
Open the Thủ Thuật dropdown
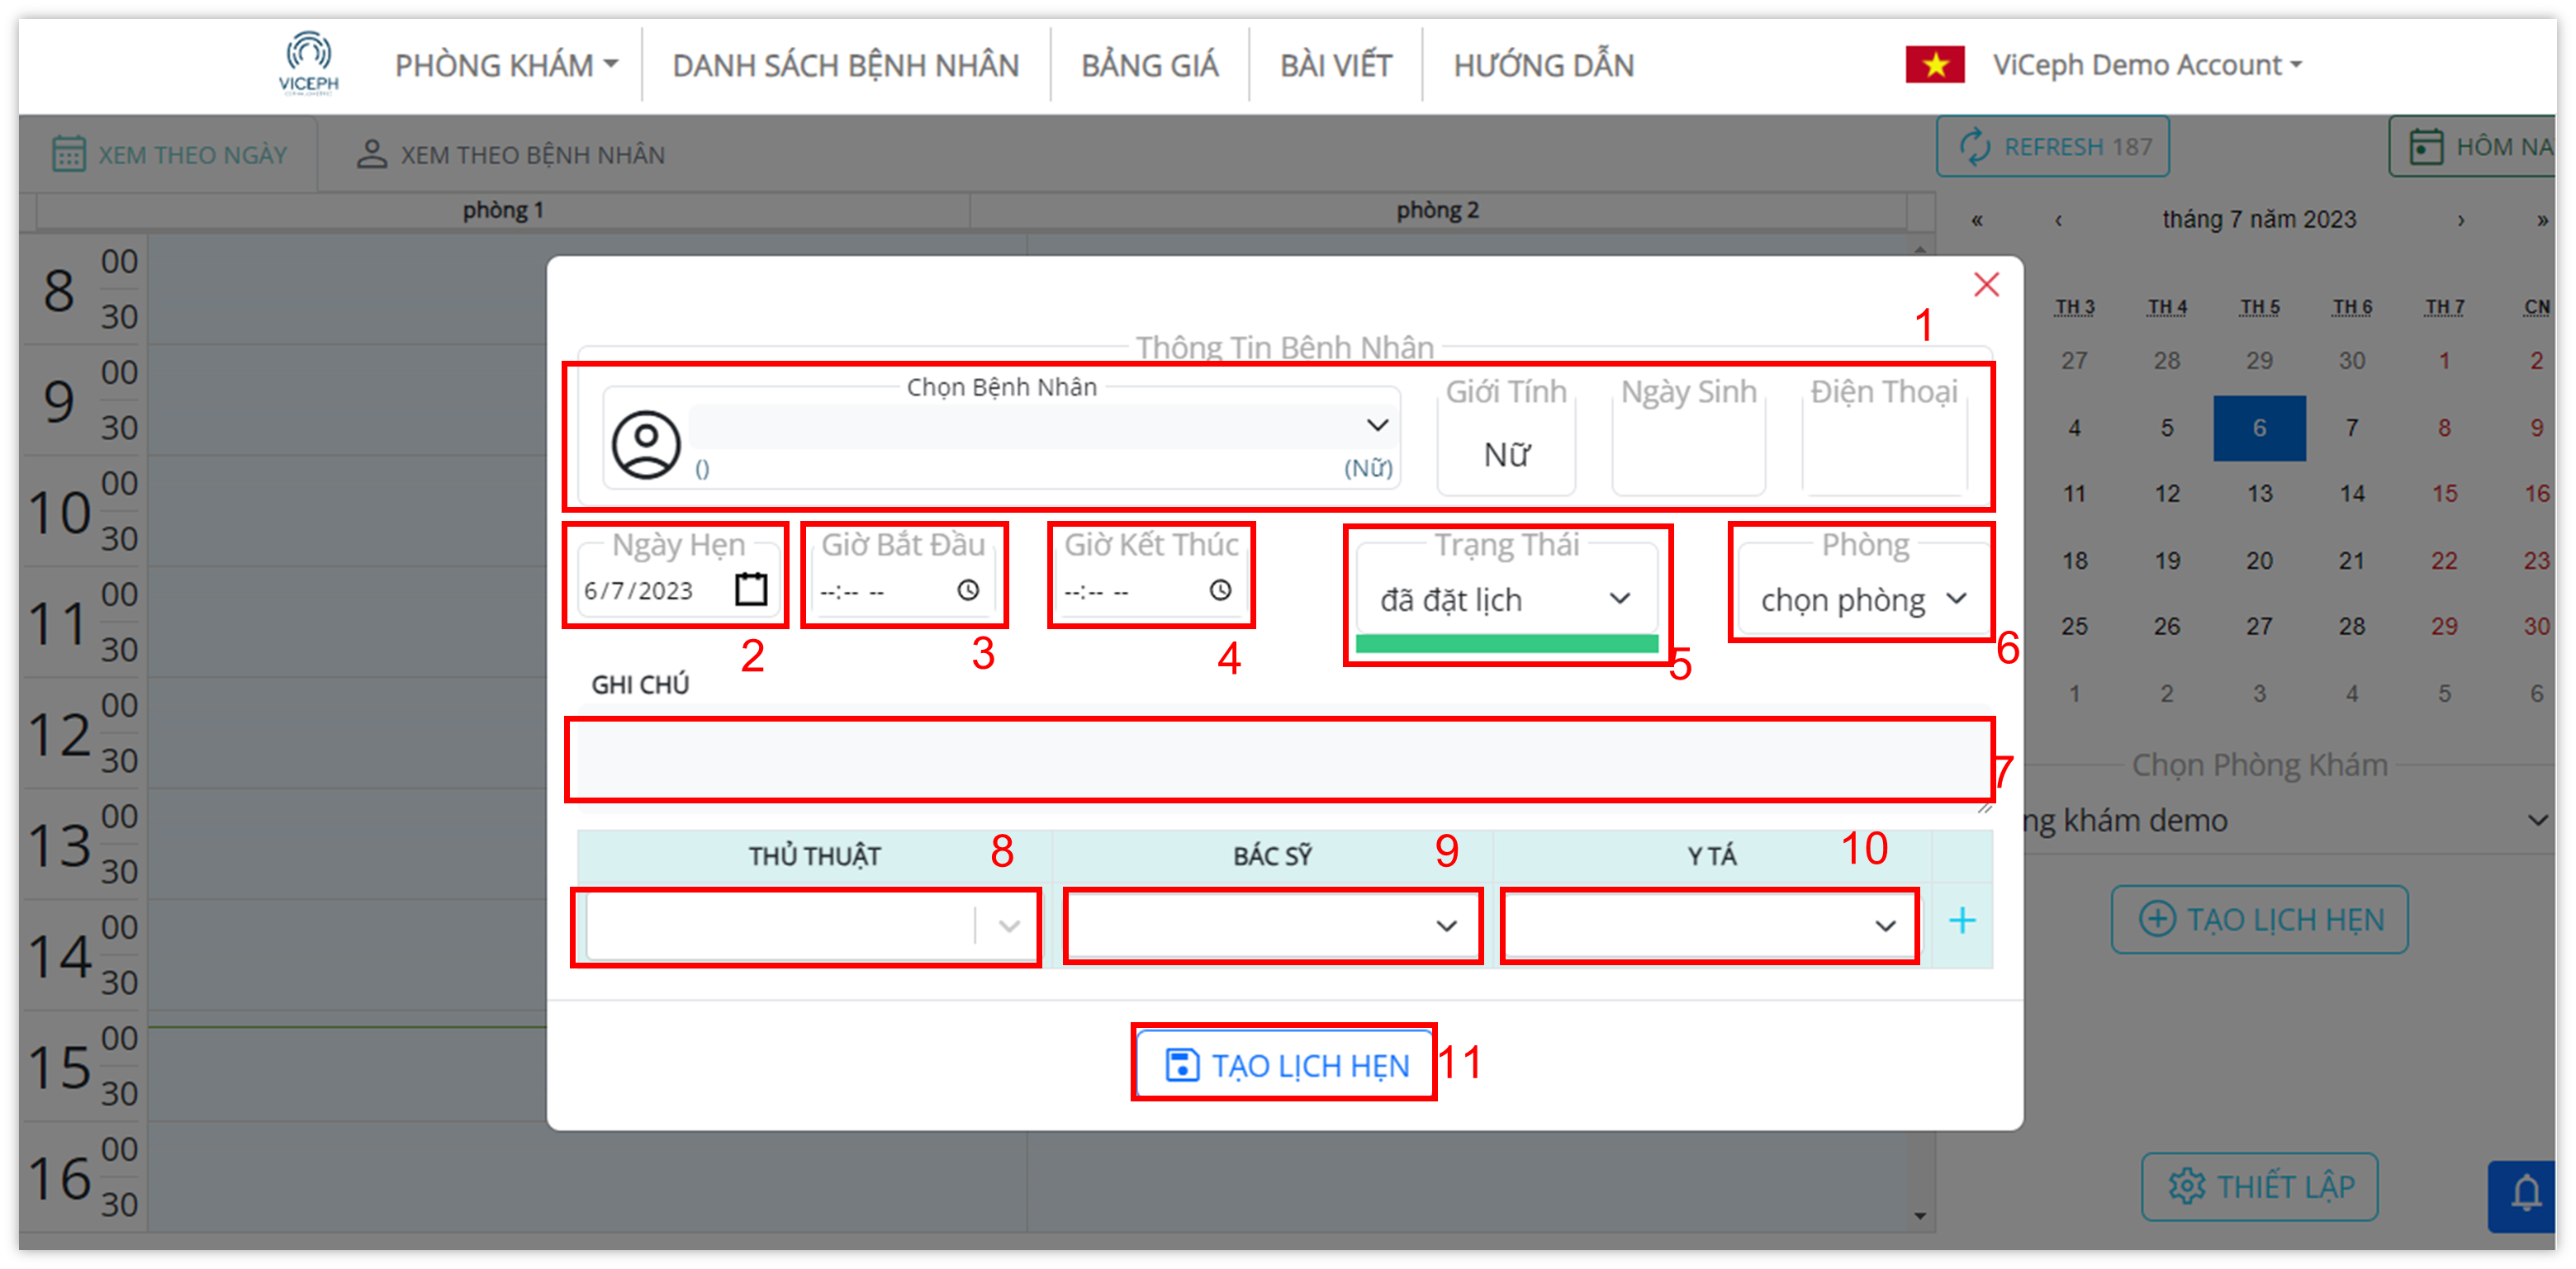pos(811,926)
